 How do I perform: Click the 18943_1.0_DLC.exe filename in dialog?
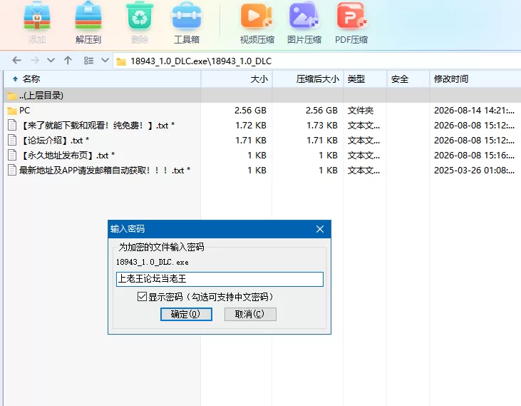153,262
